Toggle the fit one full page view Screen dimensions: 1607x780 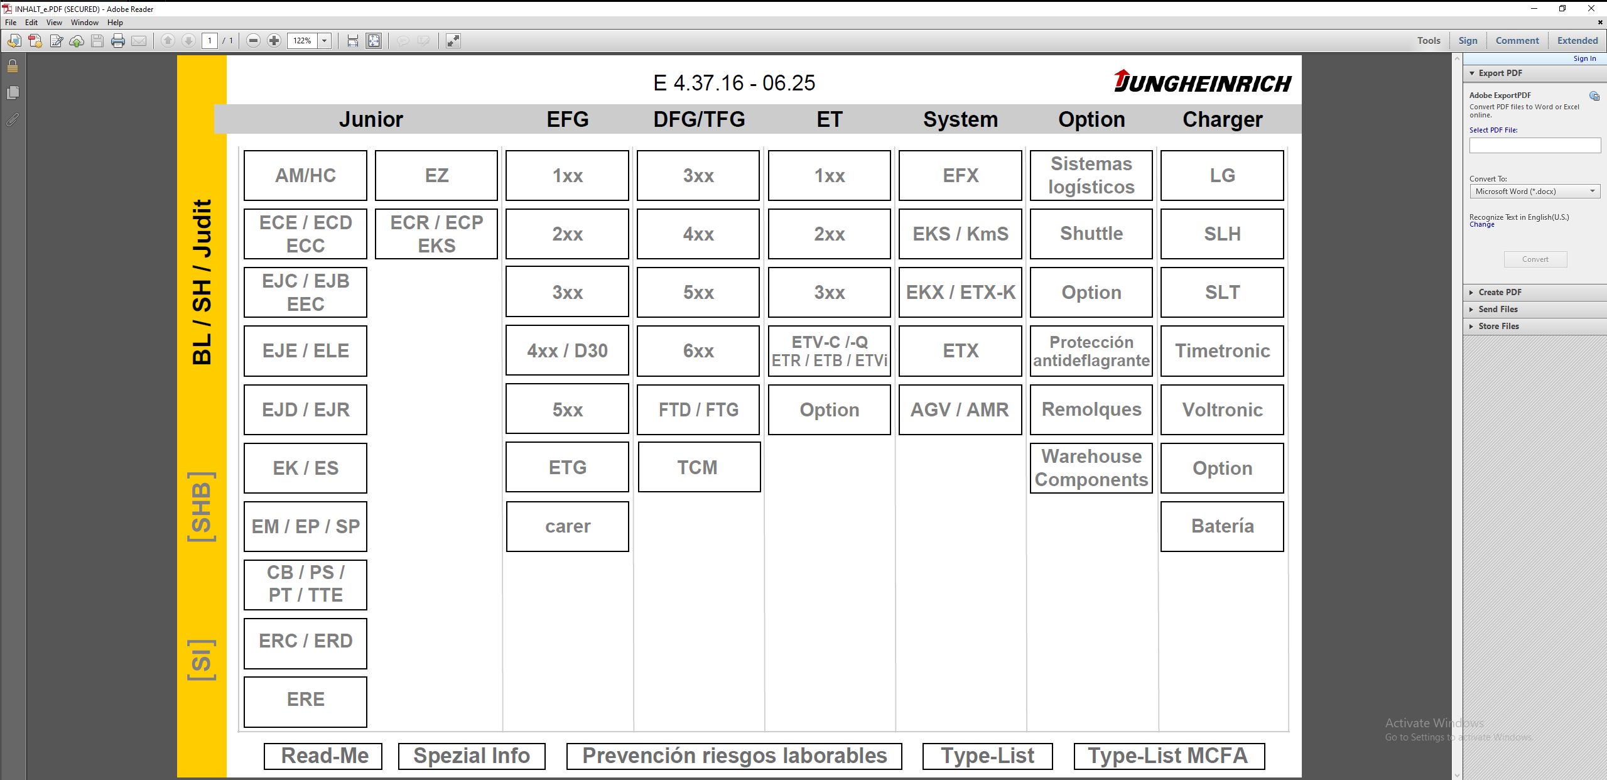(x=374, y=41)
